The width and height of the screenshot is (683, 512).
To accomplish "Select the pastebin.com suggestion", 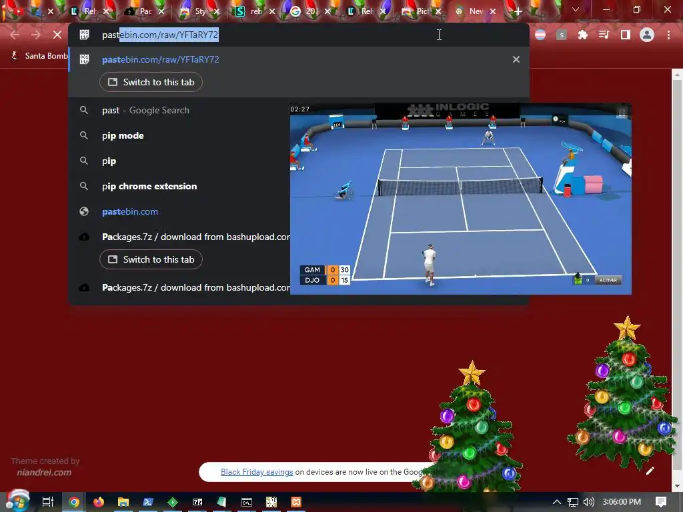I will [x=130, y=211].
